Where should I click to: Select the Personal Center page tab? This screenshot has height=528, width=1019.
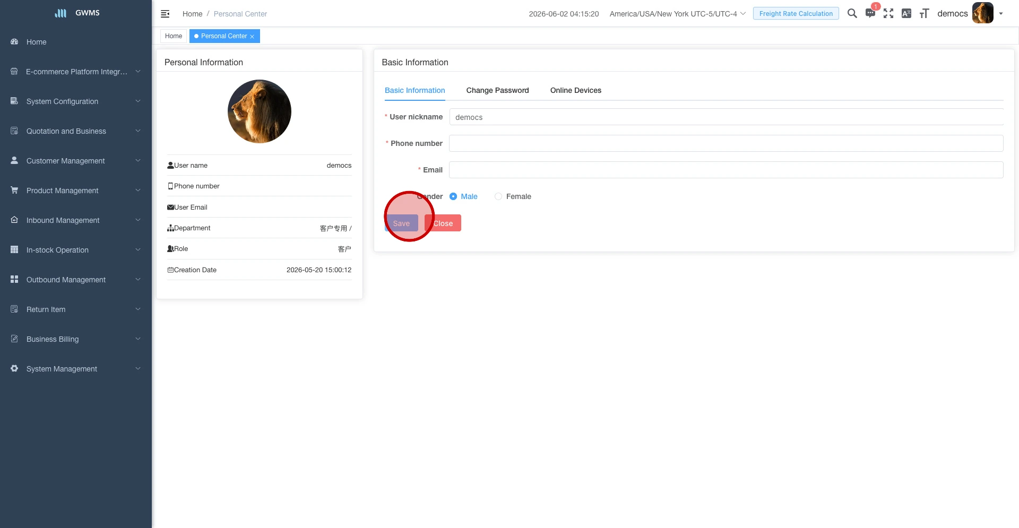pyautogui.click(x=224, y=36)
